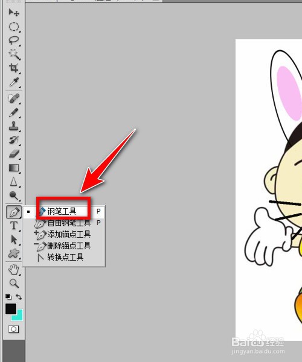Choose 自由钢笔工具 from the flyout
Screen dimensions: 302x362
64,223
